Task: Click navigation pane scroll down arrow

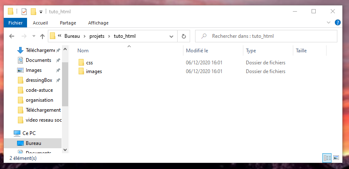Action: tap(65, 150)
